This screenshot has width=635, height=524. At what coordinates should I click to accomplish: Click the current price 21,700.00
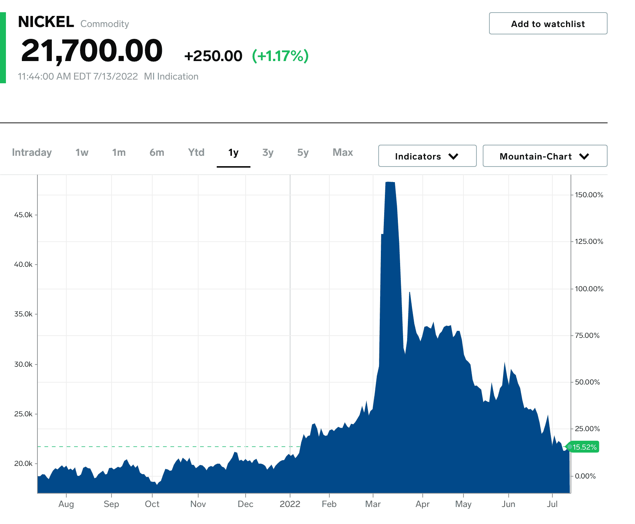(92, 51)
